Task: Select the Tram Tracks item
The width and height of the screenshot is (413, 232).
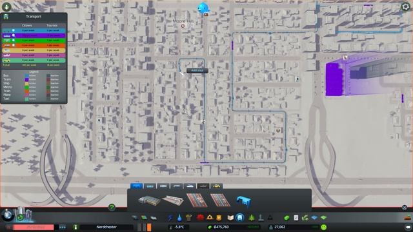Action: click(173, 200)
